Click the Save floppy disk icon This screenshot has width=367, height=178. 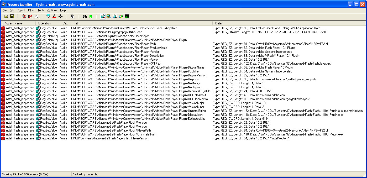coord(12,17)
